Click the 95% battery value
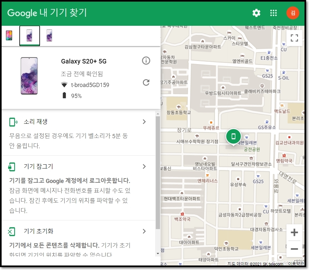 (76, 96)
